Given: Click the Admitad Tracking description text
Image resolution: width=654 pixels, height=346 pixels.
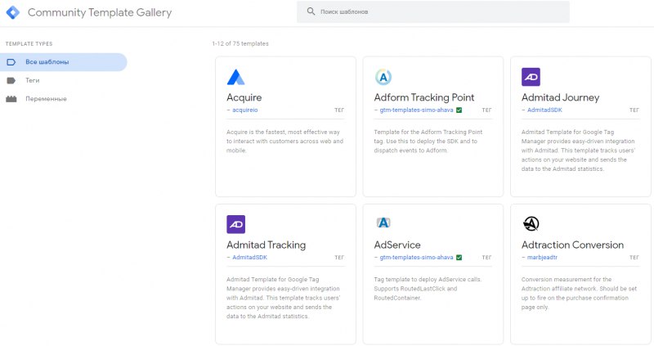Looking at the screenshot, I should (x=283, y=298).
